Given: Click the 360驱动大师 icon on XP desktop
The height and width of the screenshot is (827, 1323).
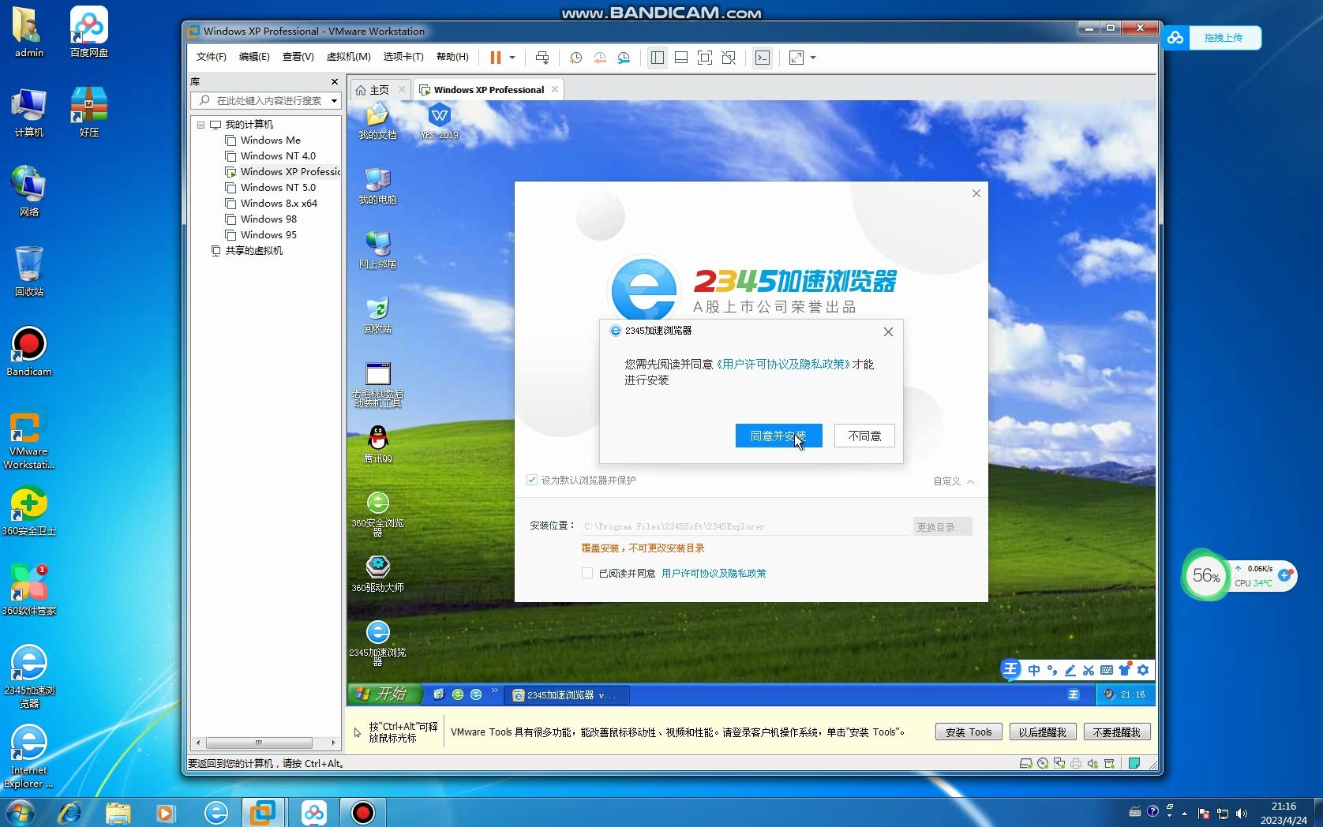Looking at the screenshot, I should pyautogui.click(x=377, y=574).
